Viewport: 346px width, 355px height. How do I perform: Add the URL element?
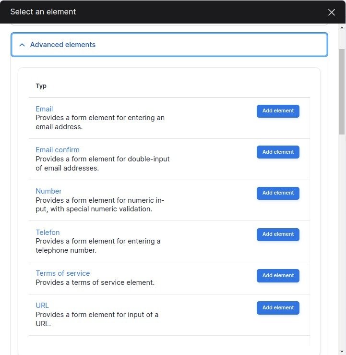coord(278,308)
